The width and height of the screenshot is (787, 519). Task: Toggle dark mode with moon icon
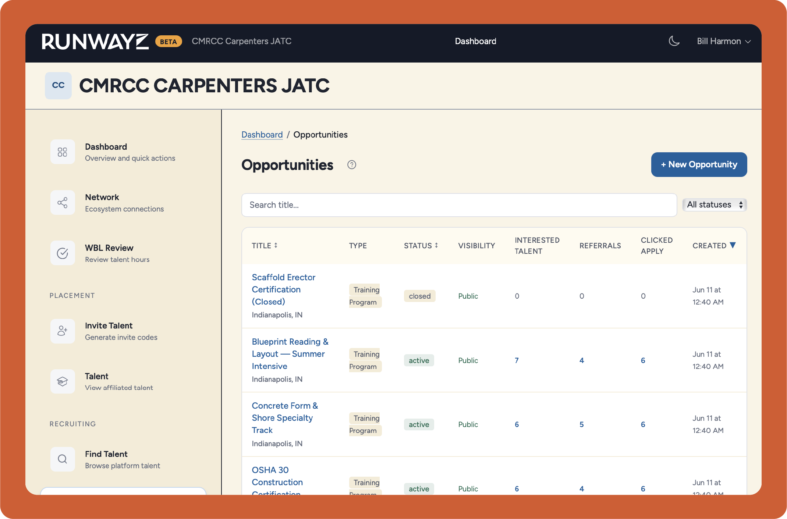coord(674,41)
